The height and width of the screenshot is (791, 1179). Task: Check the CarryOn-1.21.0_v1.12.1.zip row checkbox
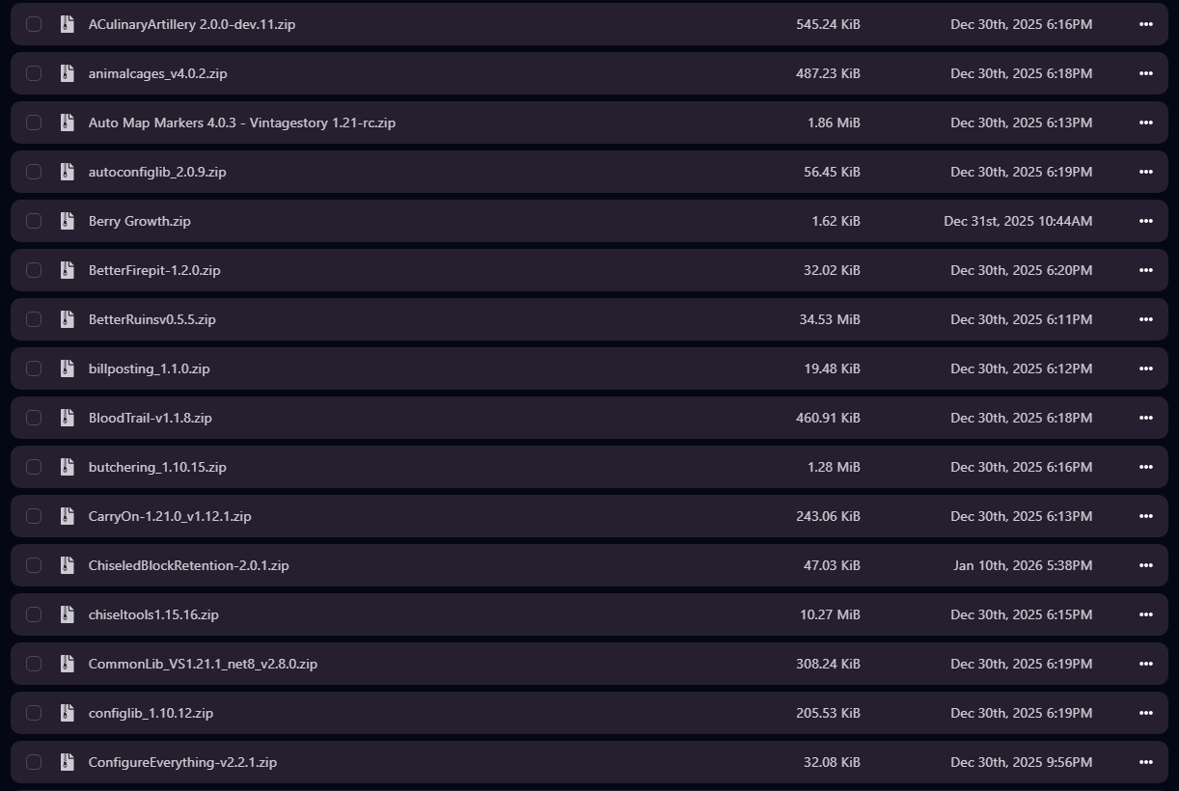(34, 516)
